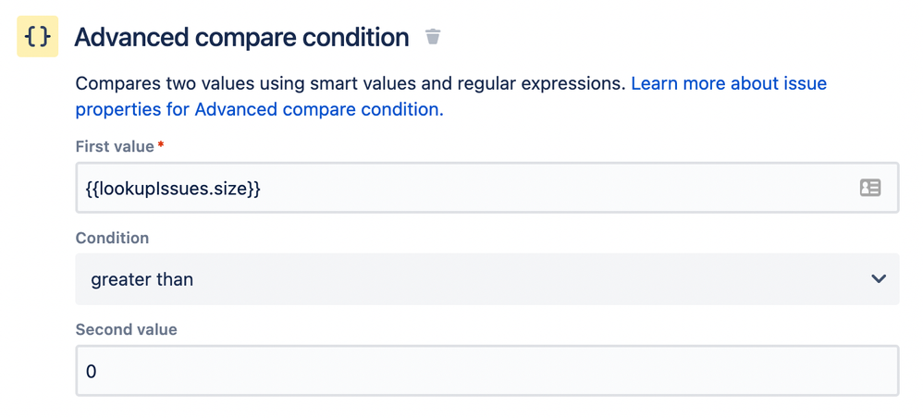The image size is (923, 418).
Task: Open the "greater than" condition selector
Action: [486, 278]
